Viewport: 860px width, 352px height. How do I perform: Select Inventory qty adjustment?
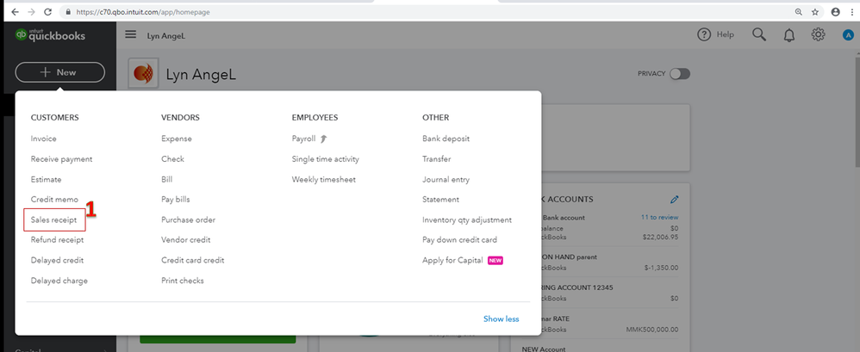pos(467,220)
